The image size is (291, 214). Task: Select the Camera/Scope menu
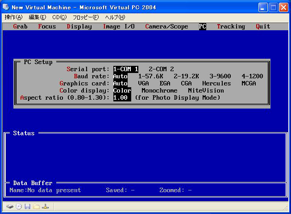[x=166, y=26]
